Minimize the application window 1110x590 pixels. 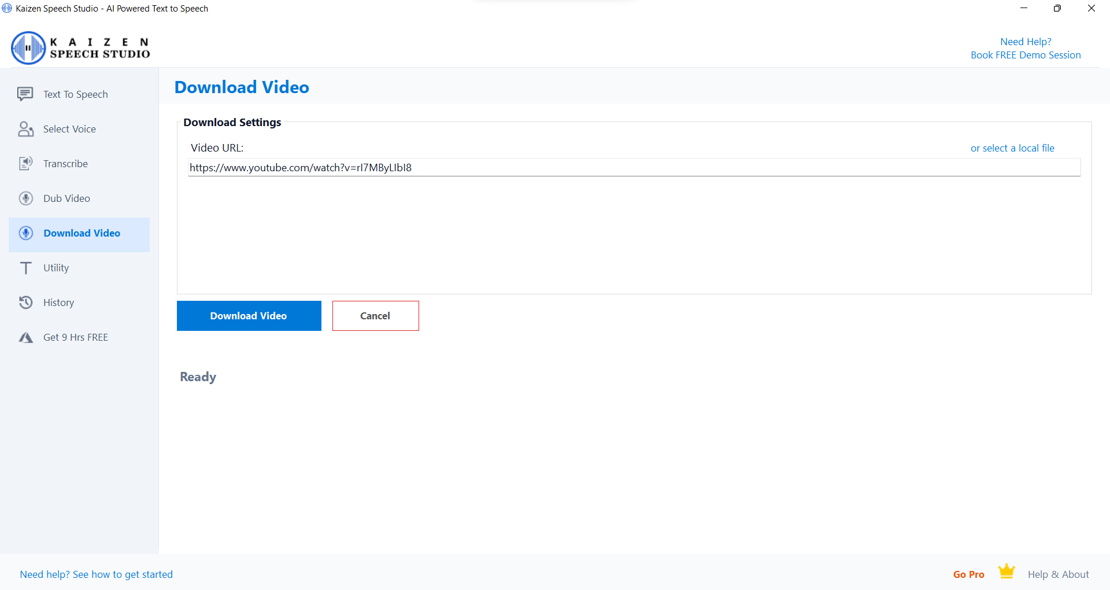click(x=1024, y=8)
